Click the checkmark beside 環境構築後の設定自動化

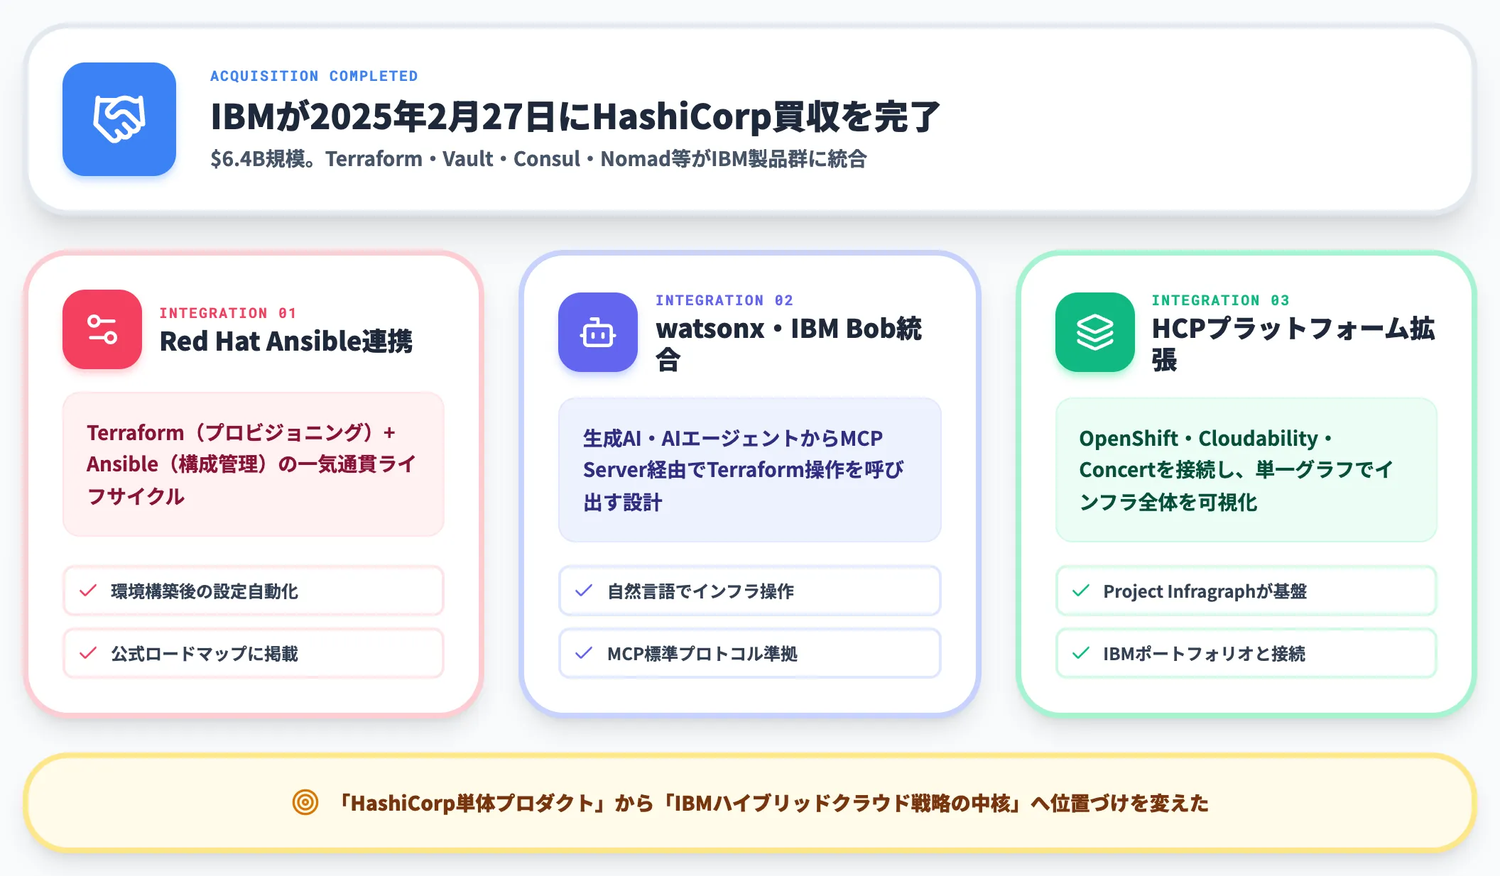(88, 591)
